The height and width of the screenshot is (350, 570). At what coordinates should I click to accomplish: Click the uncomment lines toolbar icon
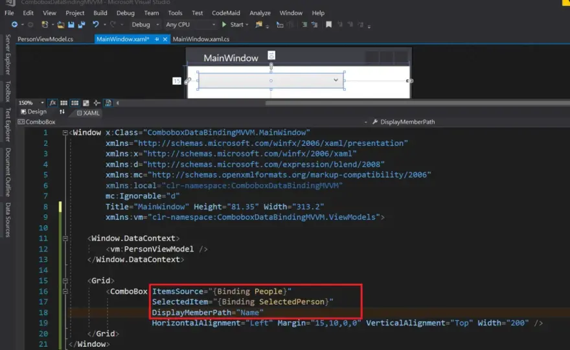[315, 25]
